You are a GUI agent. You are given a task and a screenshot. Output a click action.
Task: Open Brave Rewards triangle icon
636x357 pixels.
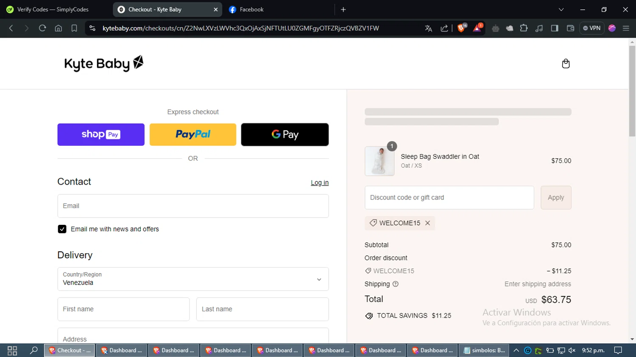click(x=477, y=28)
